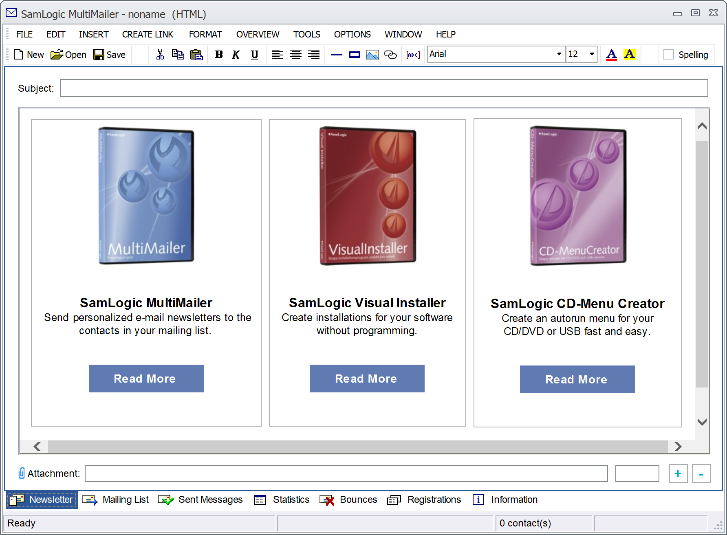
Task: Click Read More under Visual Installer
Action: 367,379
